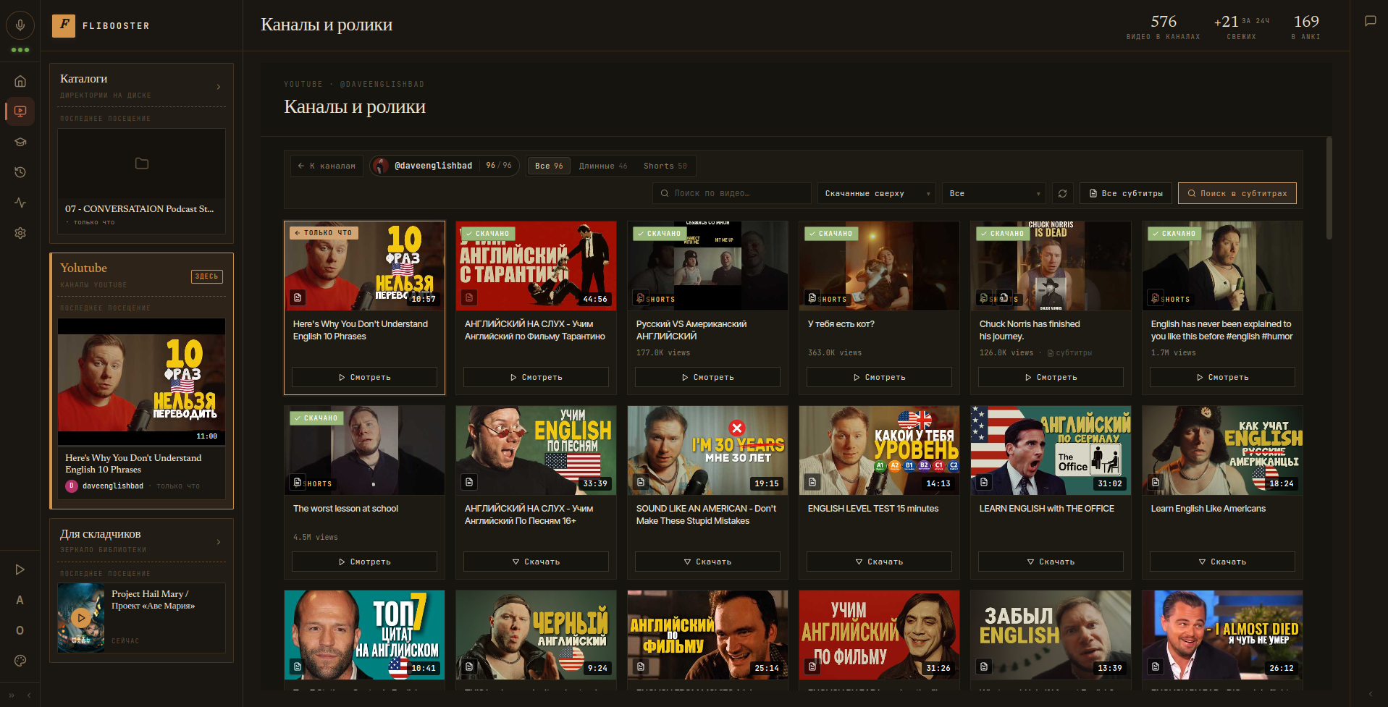Open the graduation cap learning section
The height and width of the screenshot is (707, 1388).
click(20, 142)
